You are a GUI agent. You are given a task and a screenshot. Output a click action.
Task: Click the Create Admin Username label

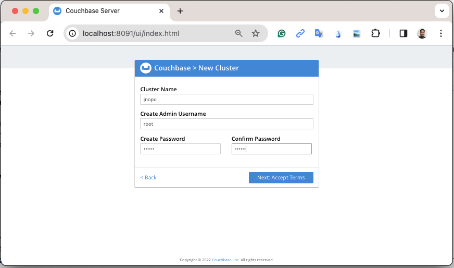173,114
